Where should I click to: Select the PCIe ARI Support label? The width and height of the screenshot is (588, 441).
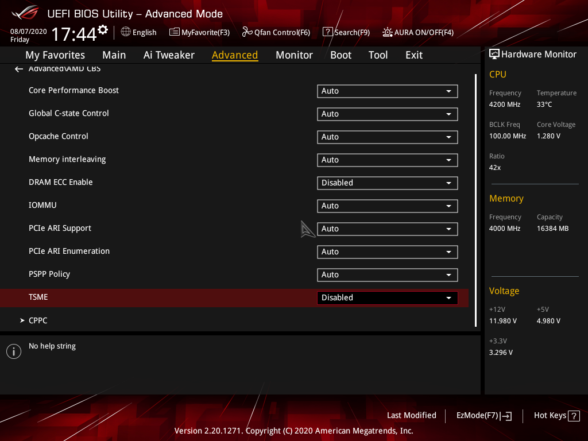point(60,229)
